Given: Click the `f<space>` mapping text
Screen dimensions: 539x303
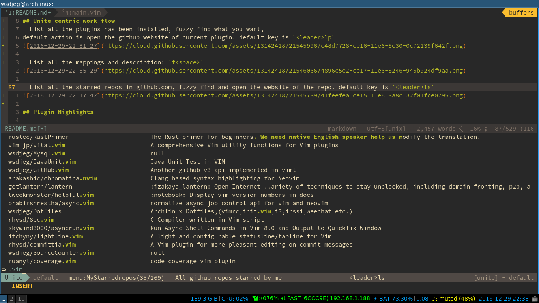Looking at the screenshot, I should coord(186,62).
